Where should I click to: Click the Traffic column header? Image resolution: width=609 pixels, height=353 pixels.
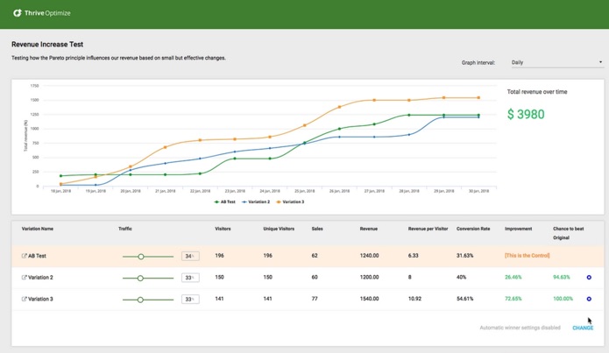[125, 229]
